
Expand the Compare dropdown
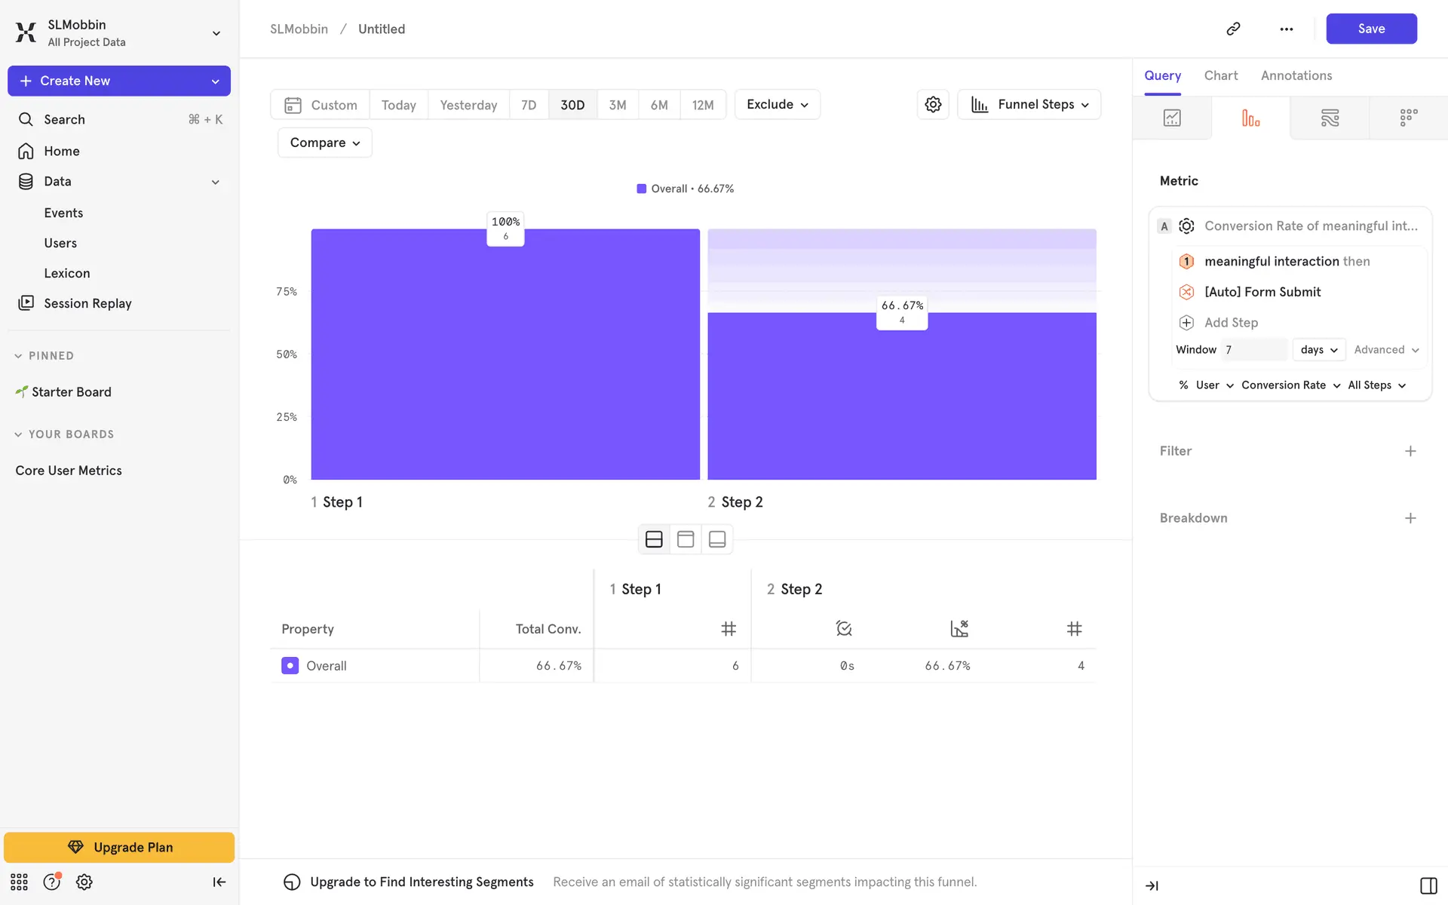pyautogui.click(x=324, y=143)
